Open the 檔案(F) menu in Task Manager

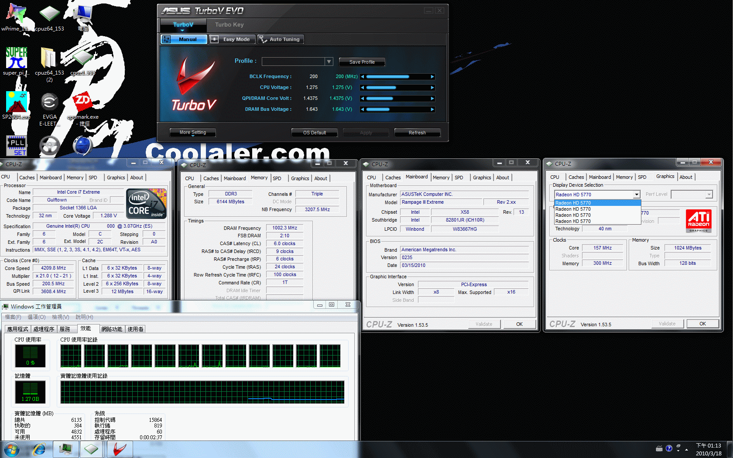[13, 317]
